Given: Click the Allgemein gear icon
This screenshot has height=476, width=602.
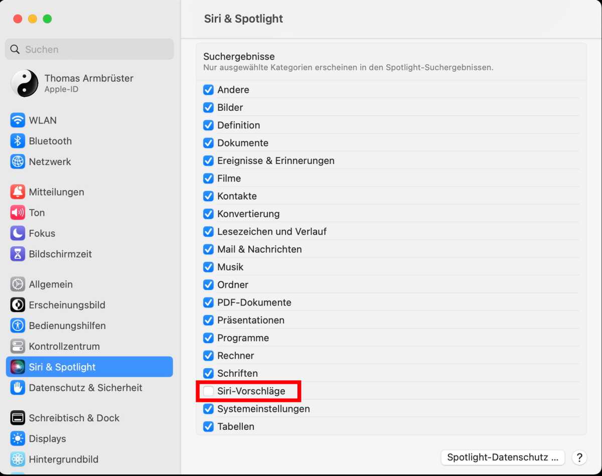Looking at the screenshot, I should point(18,284).
